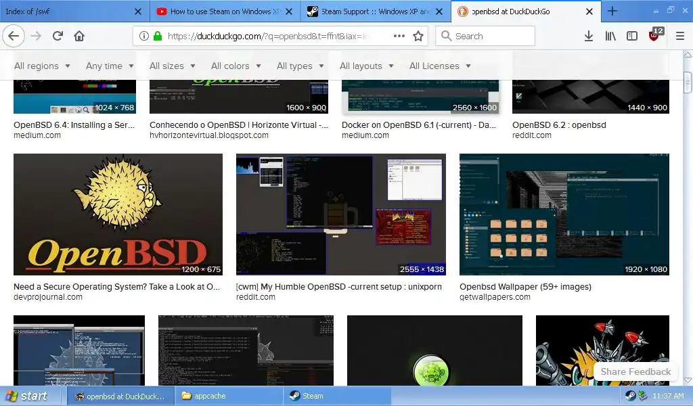The image size is (693, 406).
Task: Close the Index of /swf tab
Action: [x=138, y=12]
